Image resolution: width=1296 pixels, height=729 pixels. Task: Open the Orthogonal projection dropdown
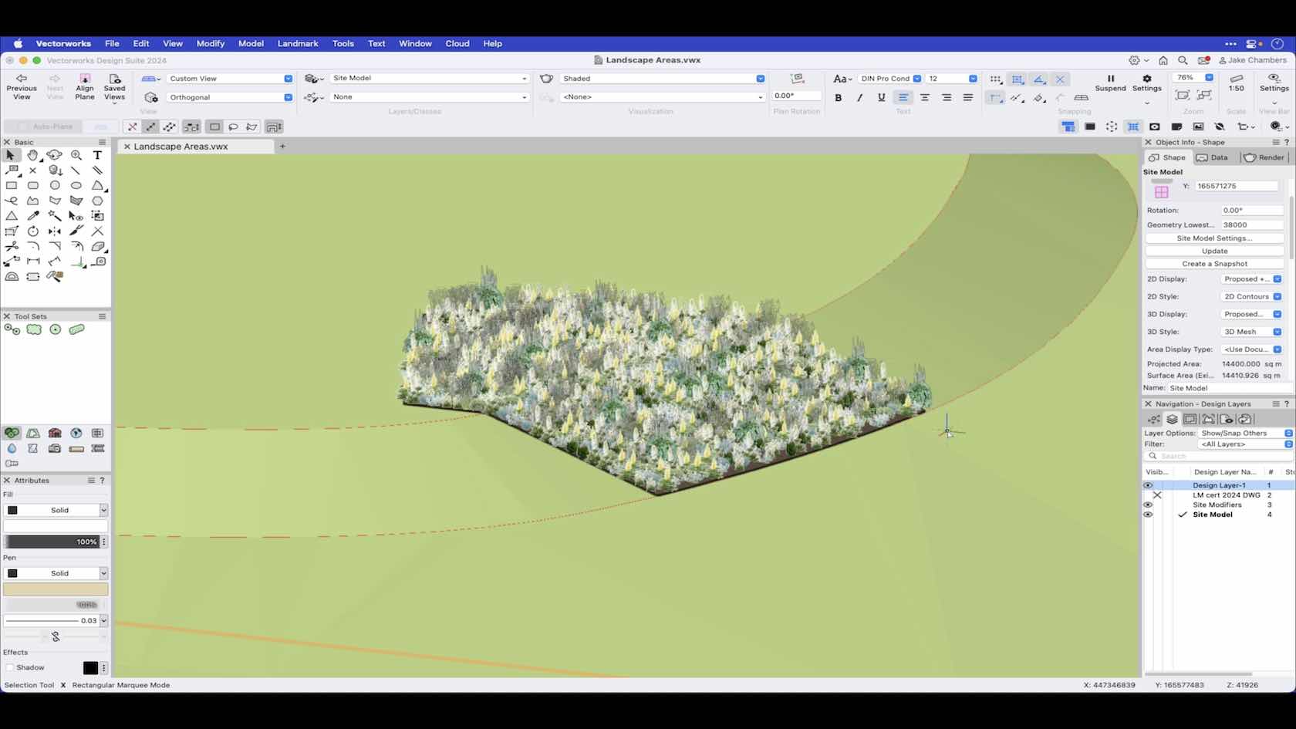click(x=230, y=97)
